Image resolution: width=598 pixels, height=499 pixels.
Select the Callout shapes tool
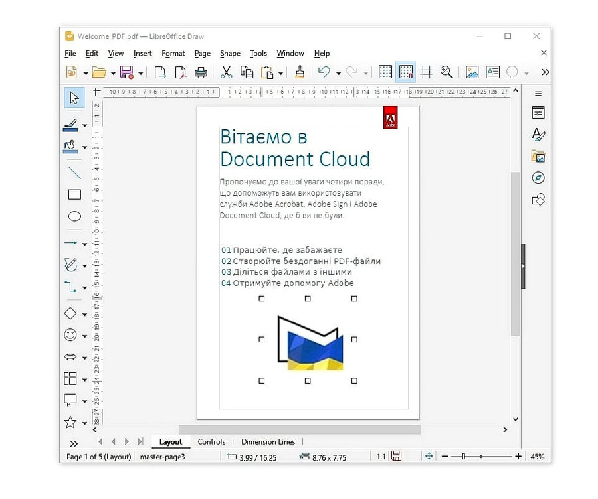point(70,400)
